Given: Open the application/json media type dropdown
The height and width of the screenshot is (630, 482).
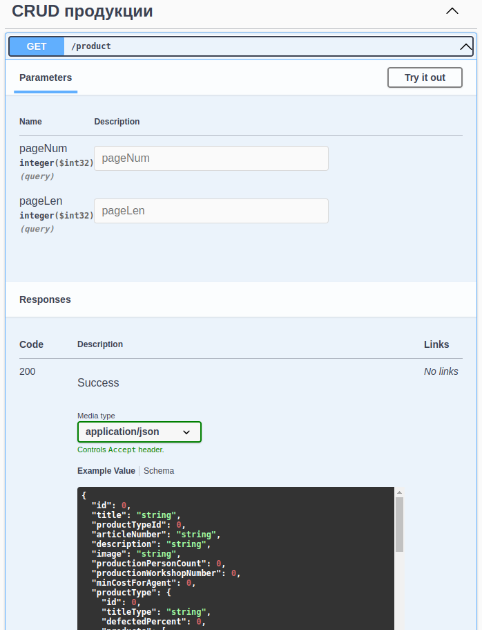Looking at the screenshot, I should (x=139, y=432).
